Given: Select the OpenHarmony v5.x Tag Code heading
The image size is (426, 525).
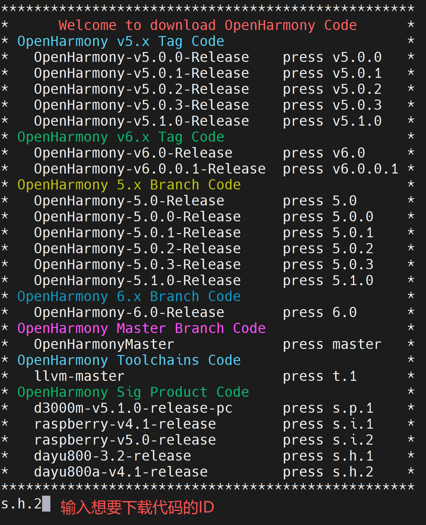Looking at the screenshot, I should tap(121, 41).
